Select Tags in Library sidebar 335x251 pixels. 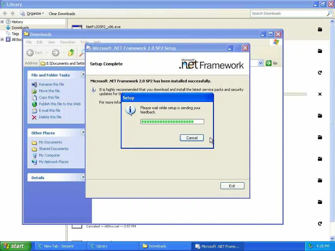15,34
